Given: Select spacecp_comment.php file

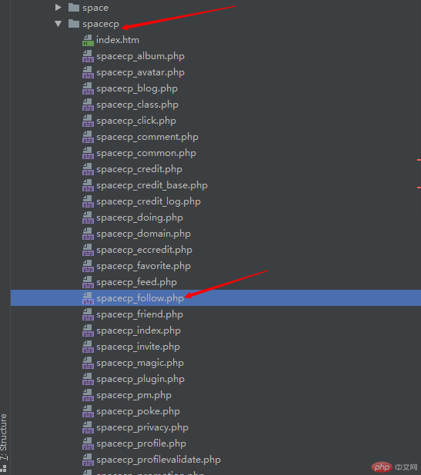Looking at the screenshot, I should (148, 137).
